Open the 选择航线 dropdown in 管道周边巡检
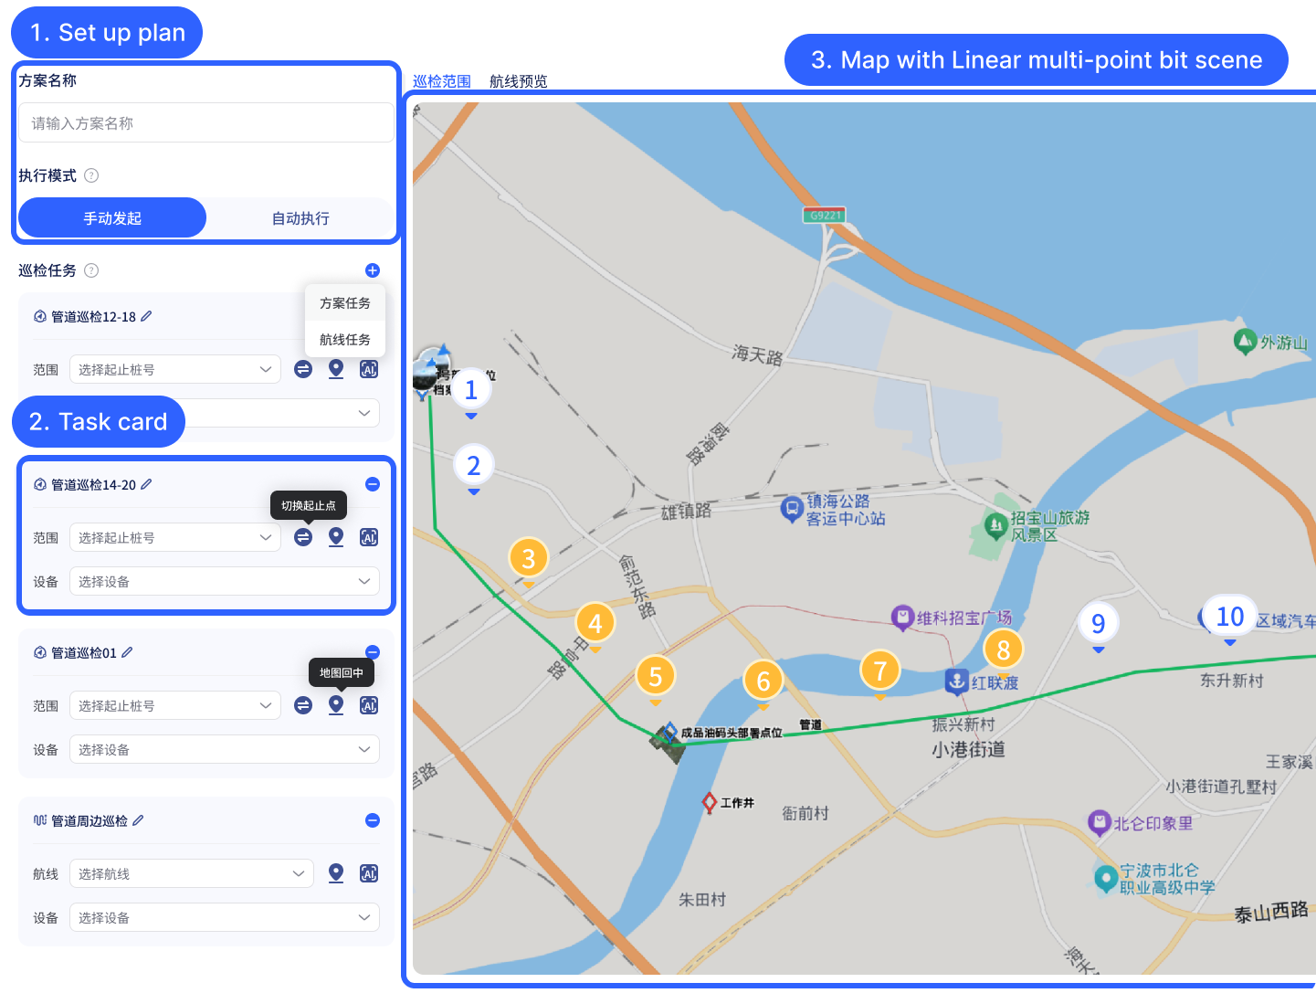The image size is (1316, 993). click(191, 873)
